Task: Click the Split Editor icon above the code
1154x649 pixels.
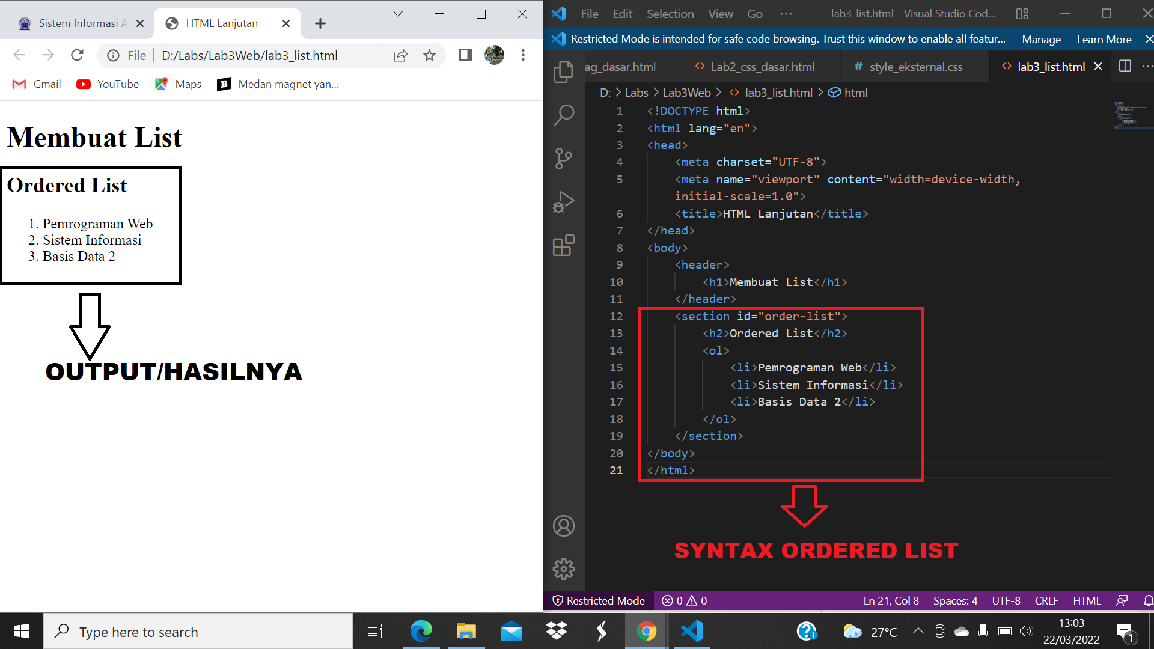Action: click(x=1125, y=66)
